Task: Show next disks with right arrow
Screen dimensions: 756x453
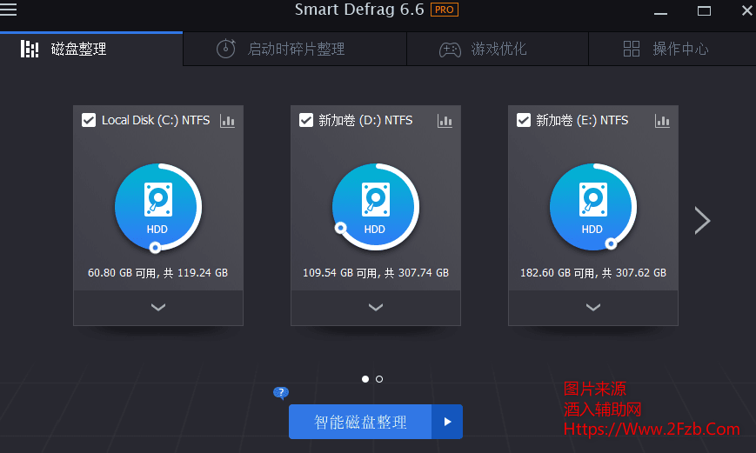Action: coord(703,221)
